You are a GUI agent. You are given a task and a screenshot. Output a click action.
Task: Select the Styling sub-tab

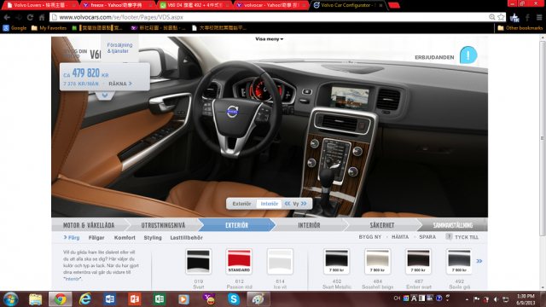153,237
